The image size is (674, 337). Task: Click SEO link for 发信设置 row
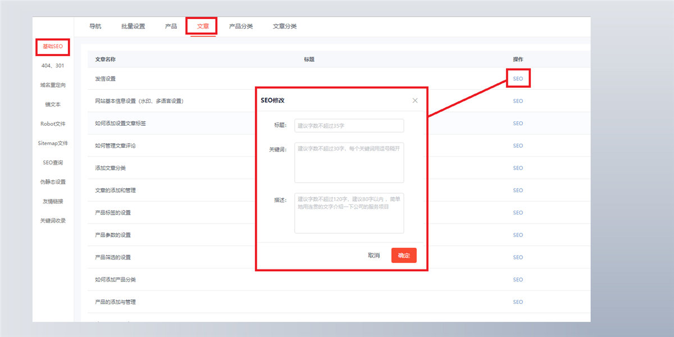pyautogui.click(x=518, y=79)
